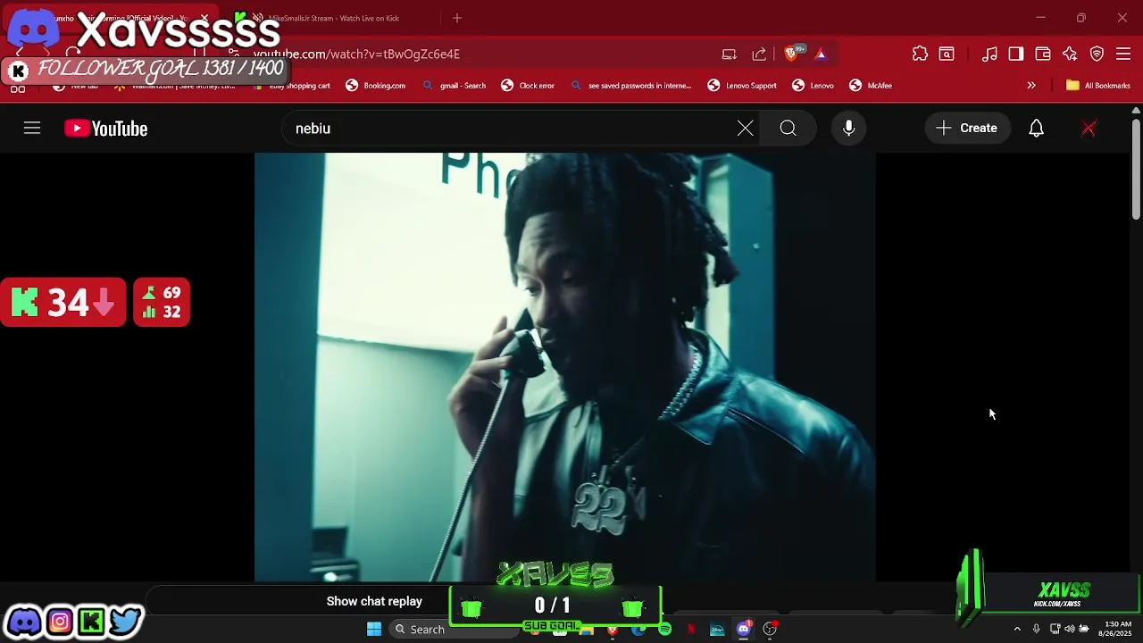Open the Brave VPN shield icon
This screenshot has width=1143, height=643.
click(1097, 54)
